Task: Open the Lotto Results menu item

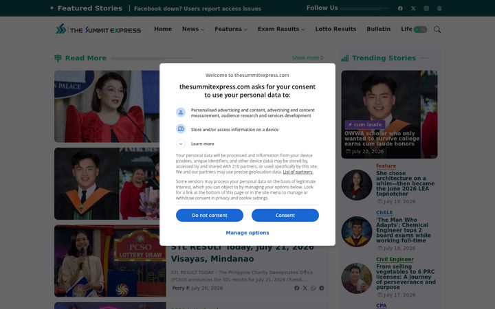Action: point(335,29)
